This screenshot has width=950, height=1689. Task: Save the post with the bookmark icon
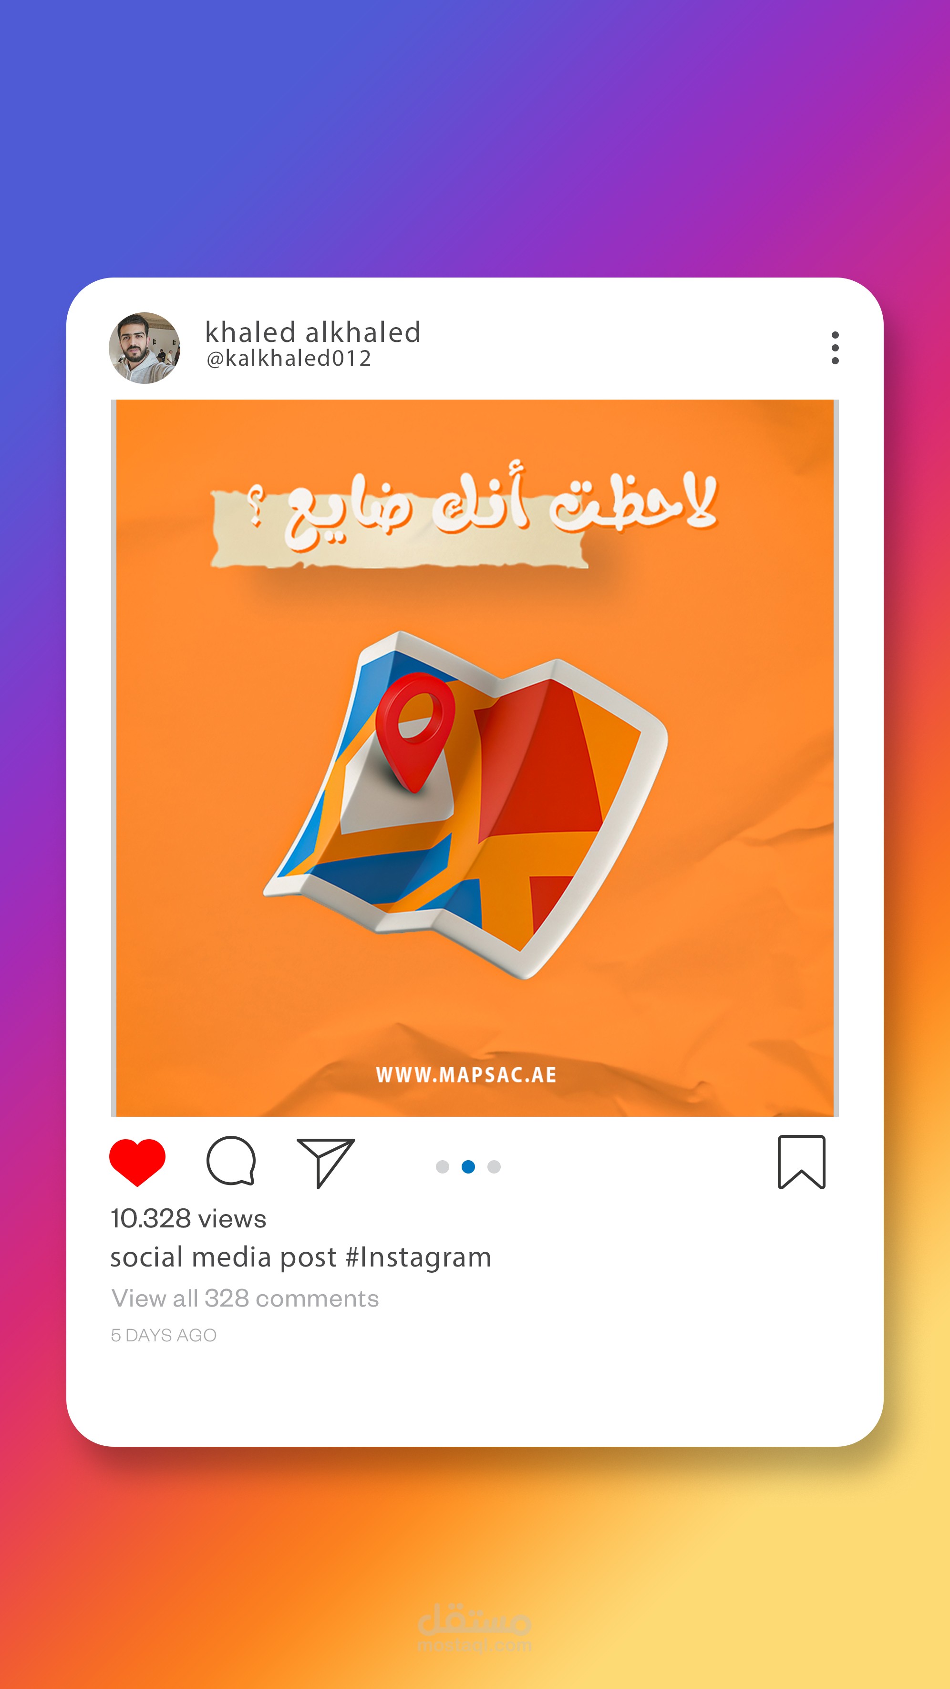point(801,1162)
